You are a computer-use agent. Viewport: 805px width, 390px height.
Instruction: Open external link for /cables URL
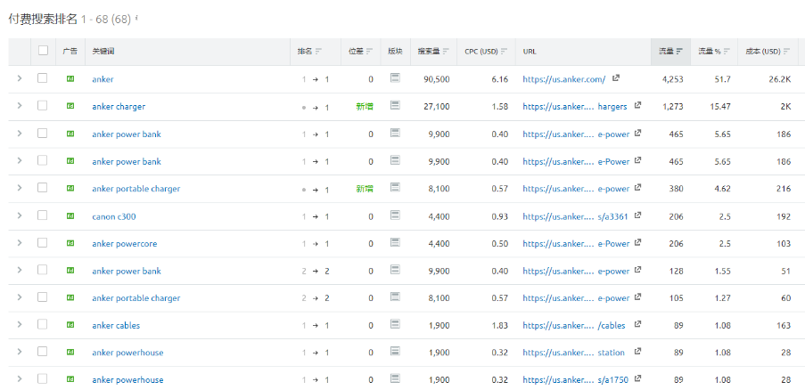637,326
